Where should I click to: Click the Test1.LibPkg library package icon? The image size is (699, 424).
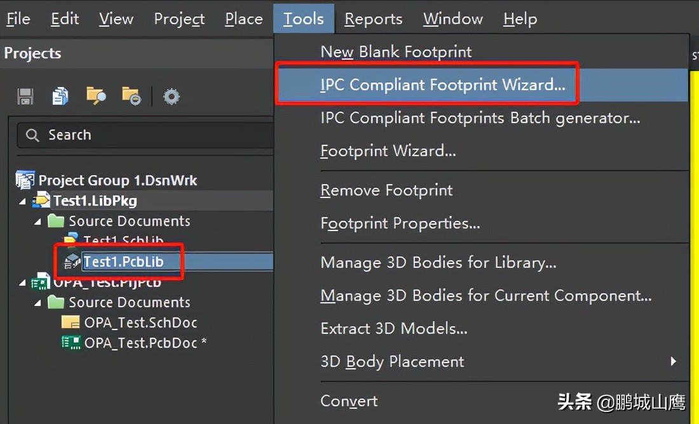41,201
